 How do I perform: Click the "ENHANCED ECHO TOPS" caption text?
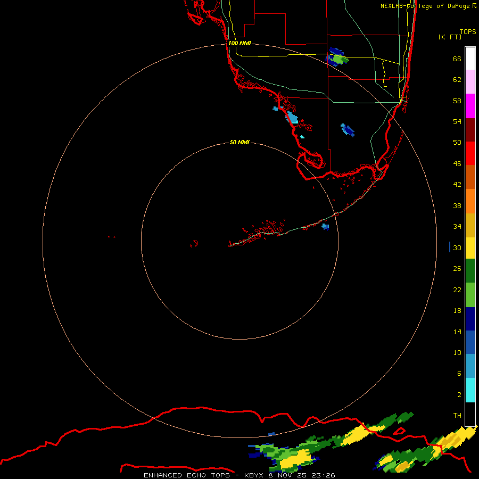pyautogui.click(x=187, y=475)
